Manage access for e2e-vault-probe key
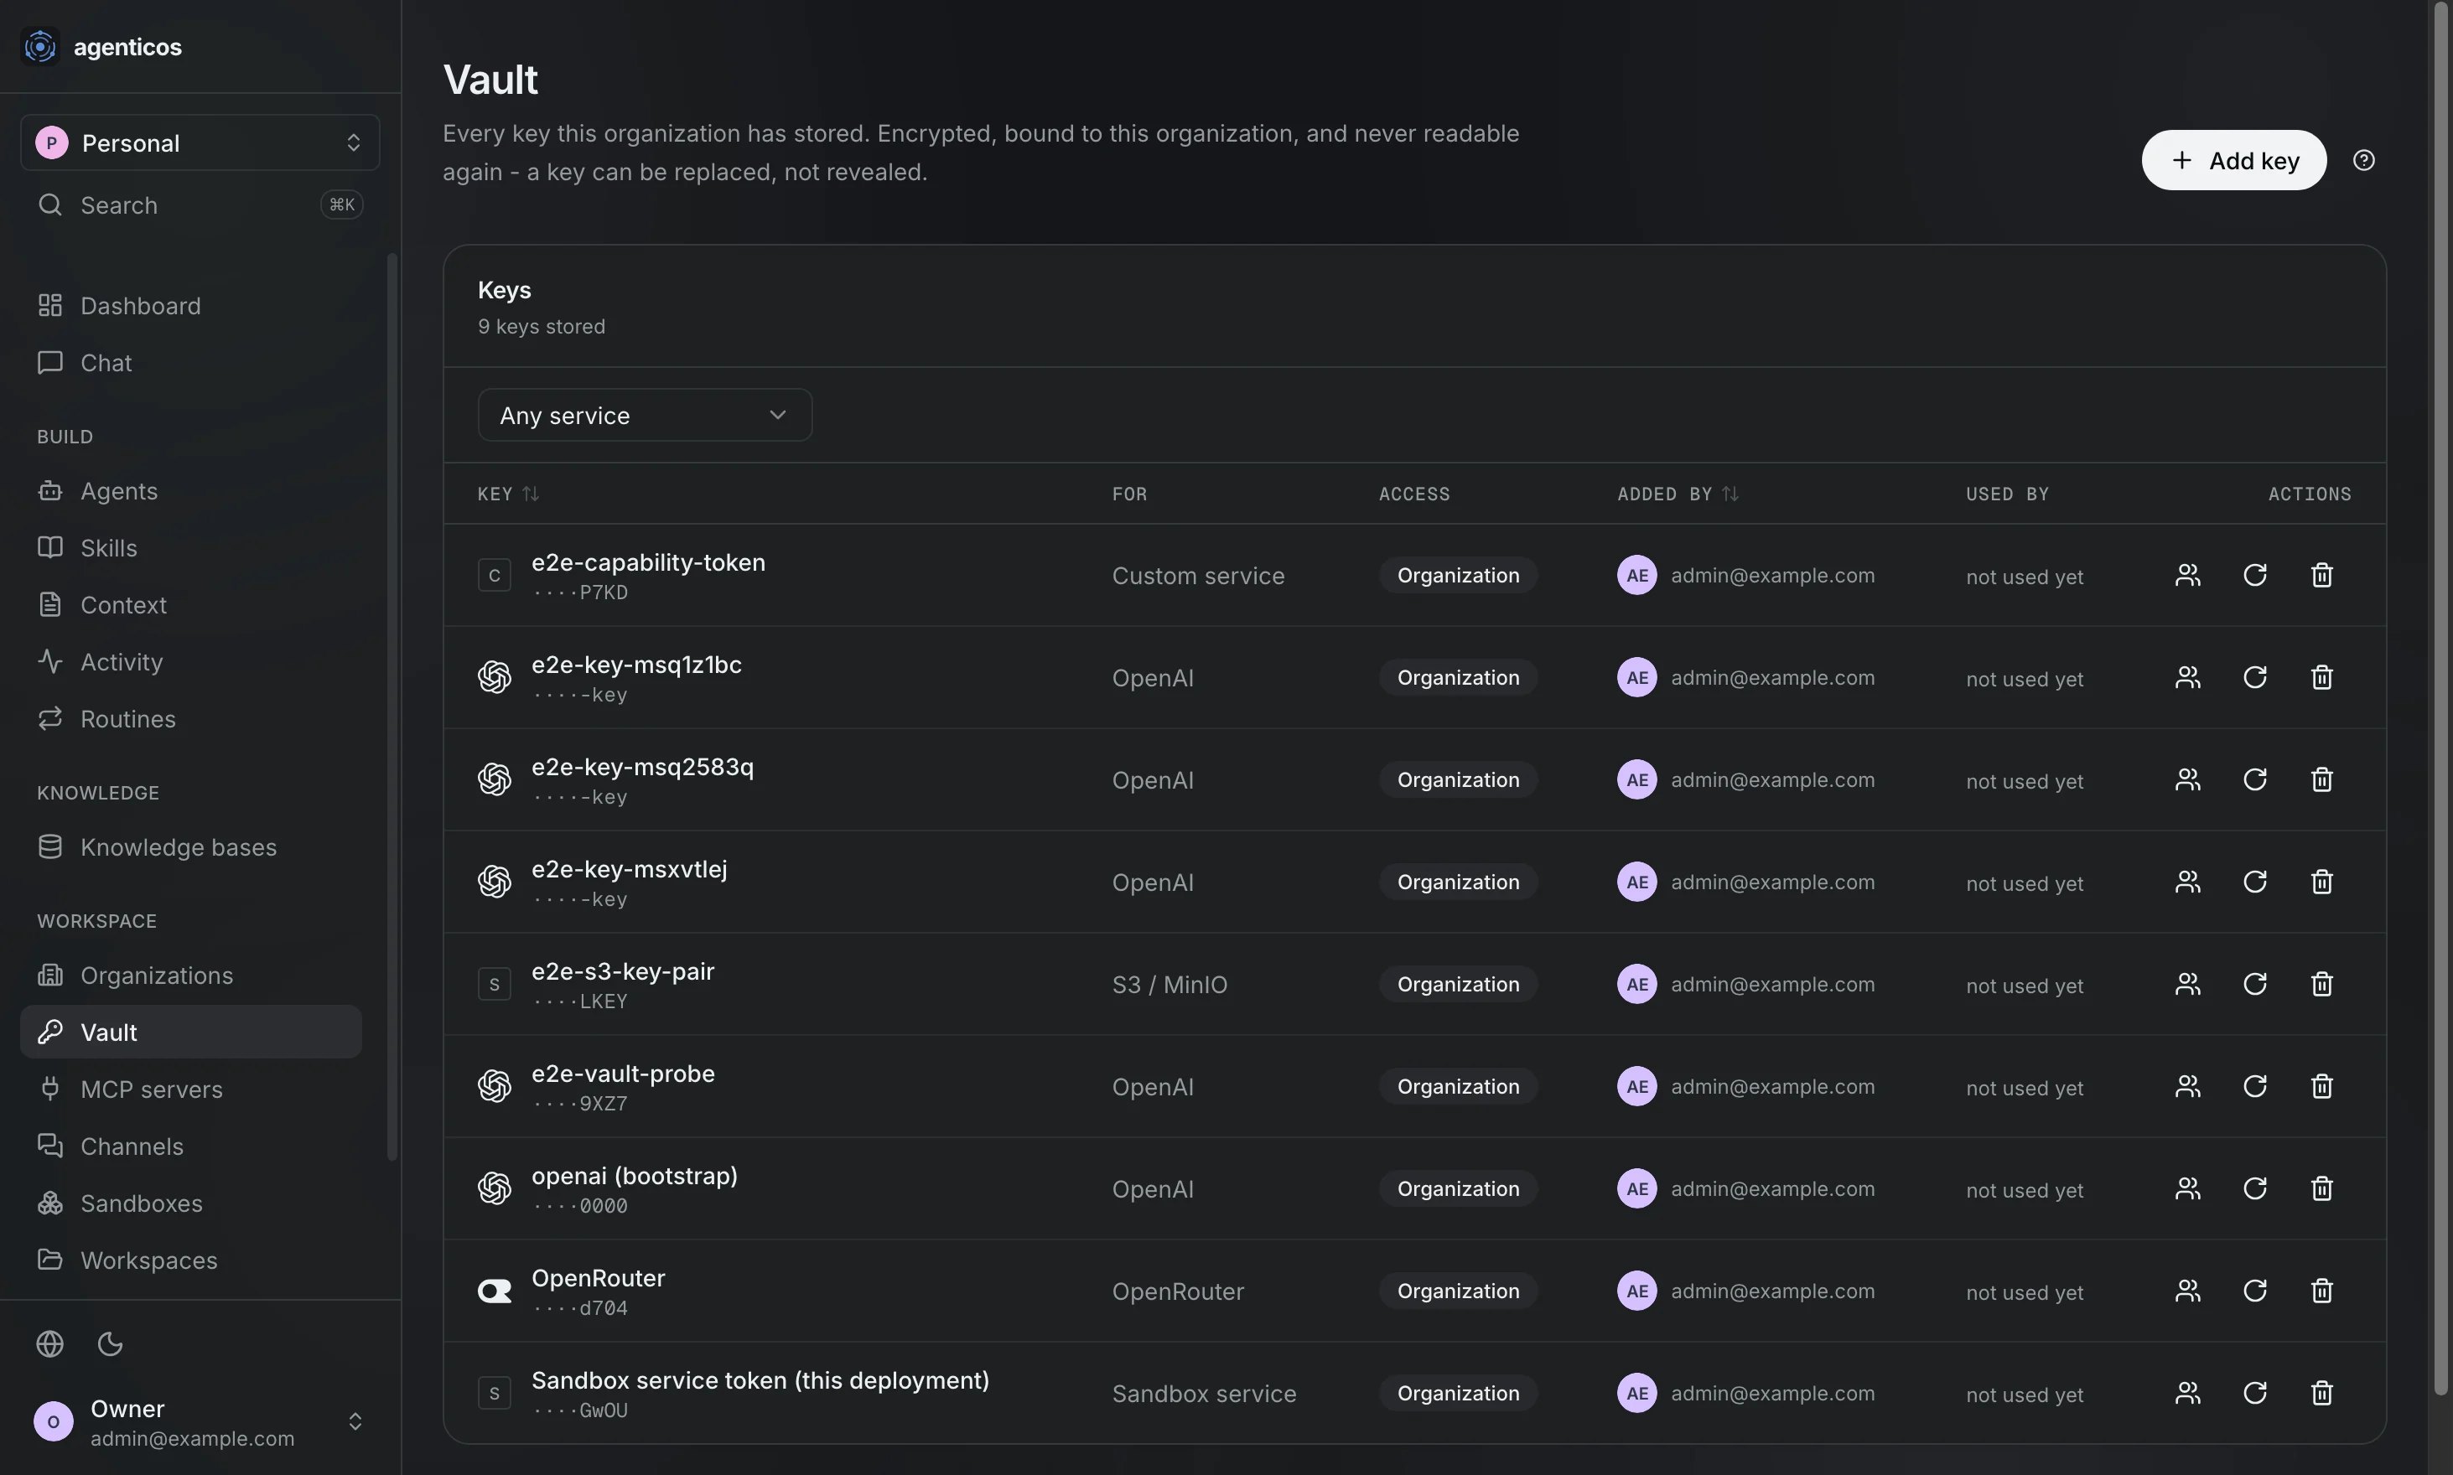2453x1475 pixels. [2187, 1087]
